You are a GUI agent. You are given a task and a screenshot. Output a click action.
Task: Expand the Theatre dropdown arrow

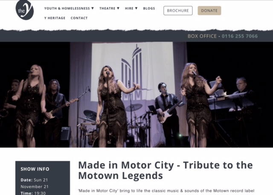pyautogui.click(x=118, y=8)
